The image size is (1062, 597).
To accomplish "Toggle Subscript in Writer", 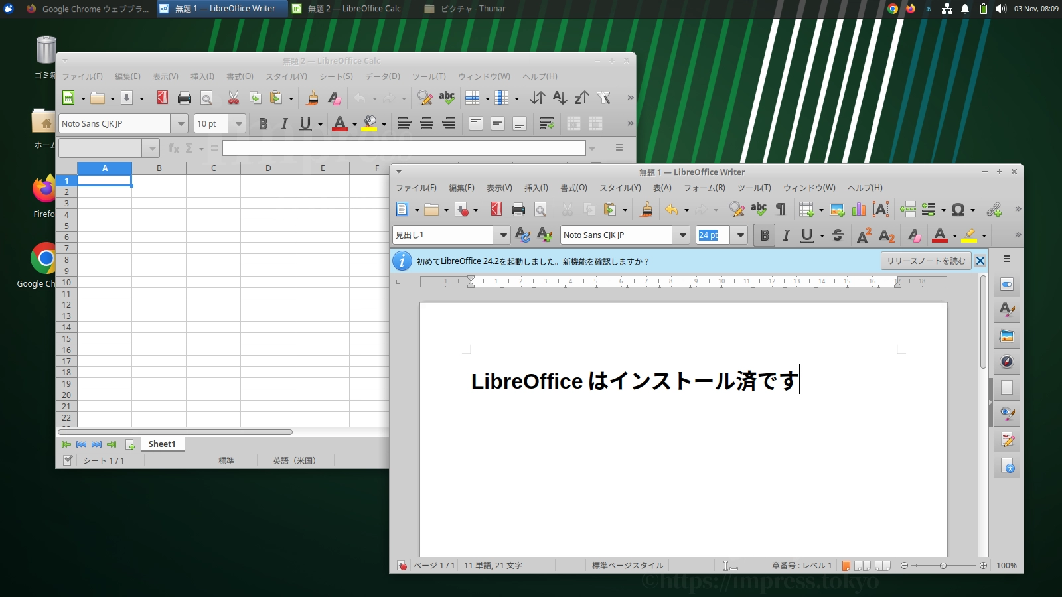I will click(x=886, y=235).
